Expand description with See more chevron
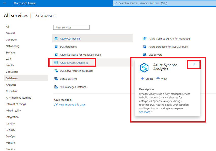This screenshot has height=151, width=216. click(x=152, y=112)
